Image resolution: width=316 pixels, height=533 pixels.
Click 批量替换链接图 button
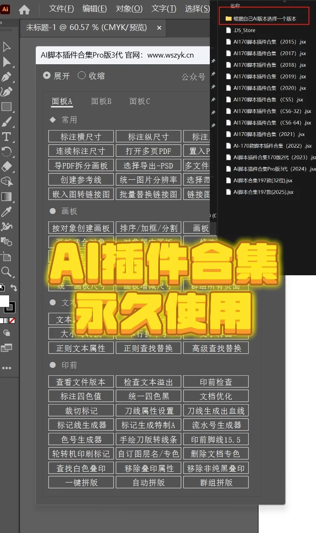[x=148, y=194]
